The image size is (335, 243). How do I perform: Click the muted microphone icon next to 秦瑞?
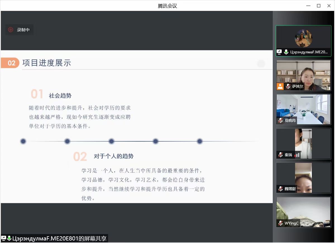(x=281, y=155)
